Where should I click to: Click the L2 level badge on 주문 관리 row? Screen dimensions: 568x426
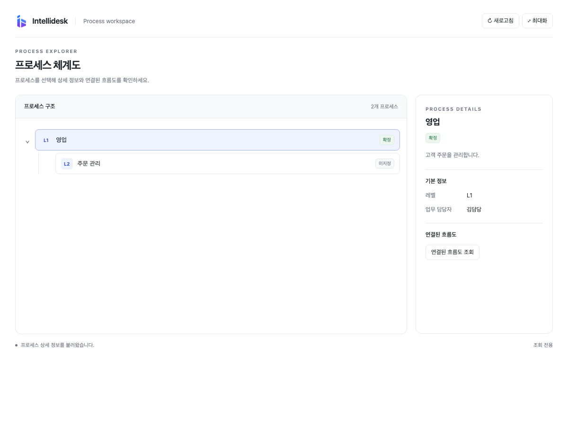[67, 164]
